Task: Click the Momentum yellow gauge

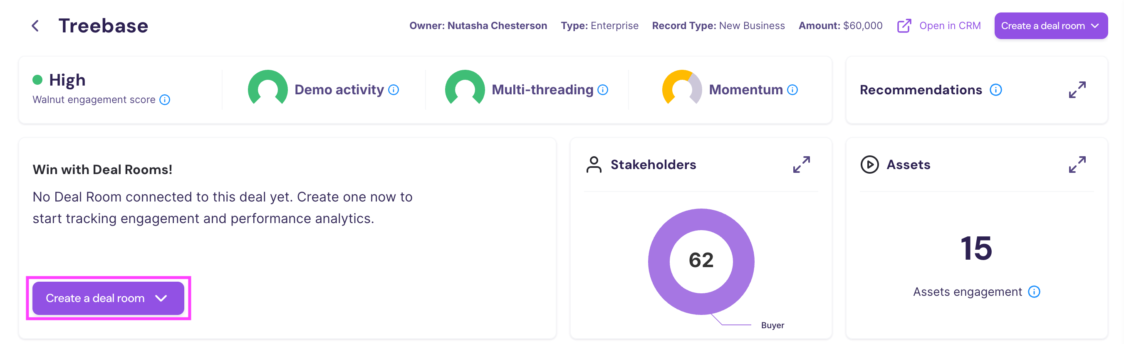Action: pyautogui.click(x=682, y=87)
